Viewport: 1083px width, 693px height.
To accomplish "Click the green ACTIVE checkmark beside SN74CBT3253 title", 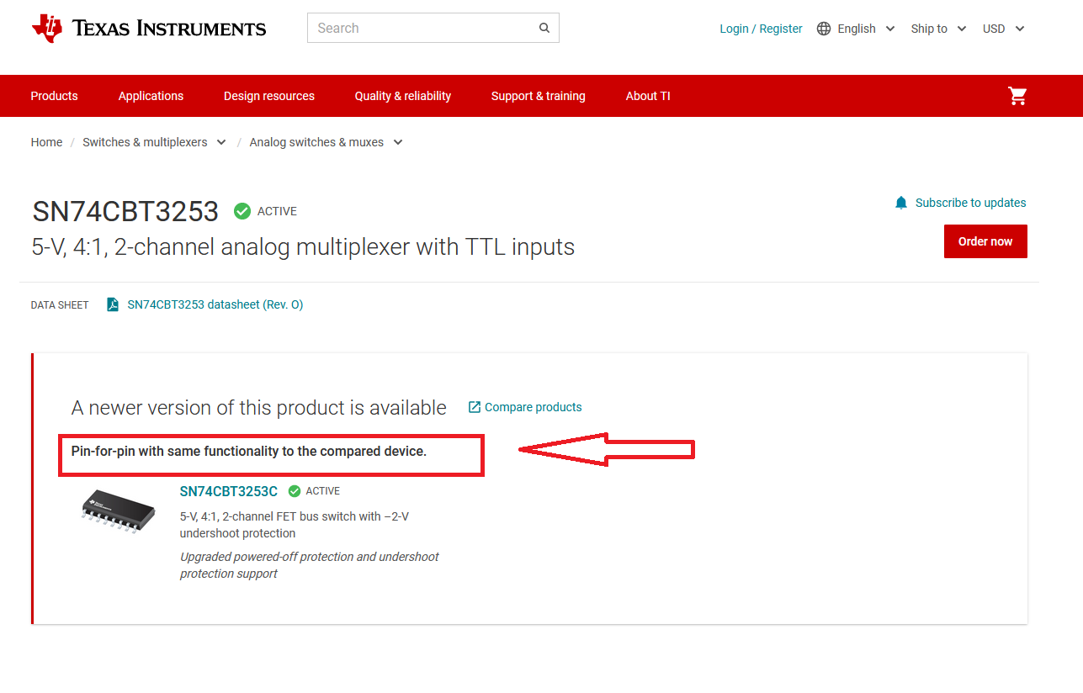I will pyautogui.click(x=242, y=211).
